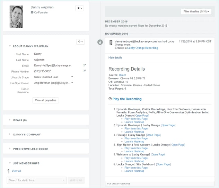Open gear menu in About Danny Wajcman section
This screenshot has height=188, width=219.
point(80,42)
